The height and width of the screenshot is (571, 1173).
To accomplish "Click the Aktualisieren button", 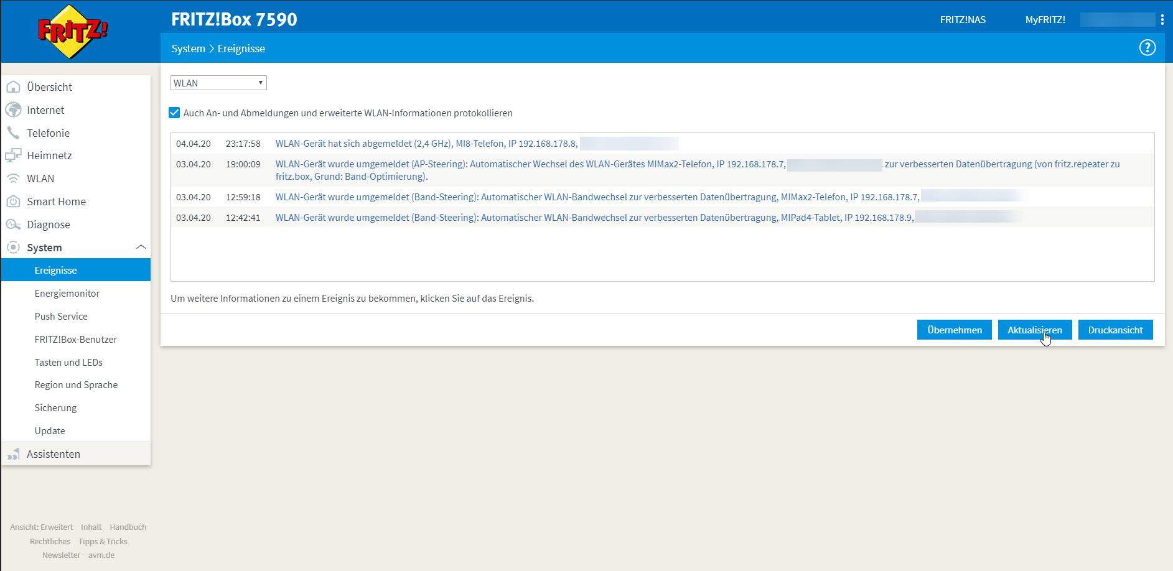I will tap(1034, 330).
